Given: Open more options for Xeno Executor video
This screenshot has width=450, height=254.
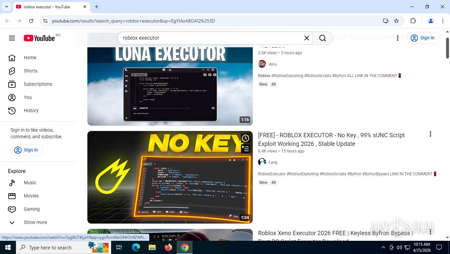Looking at the screenshot, I should click(x=430, y=232).
